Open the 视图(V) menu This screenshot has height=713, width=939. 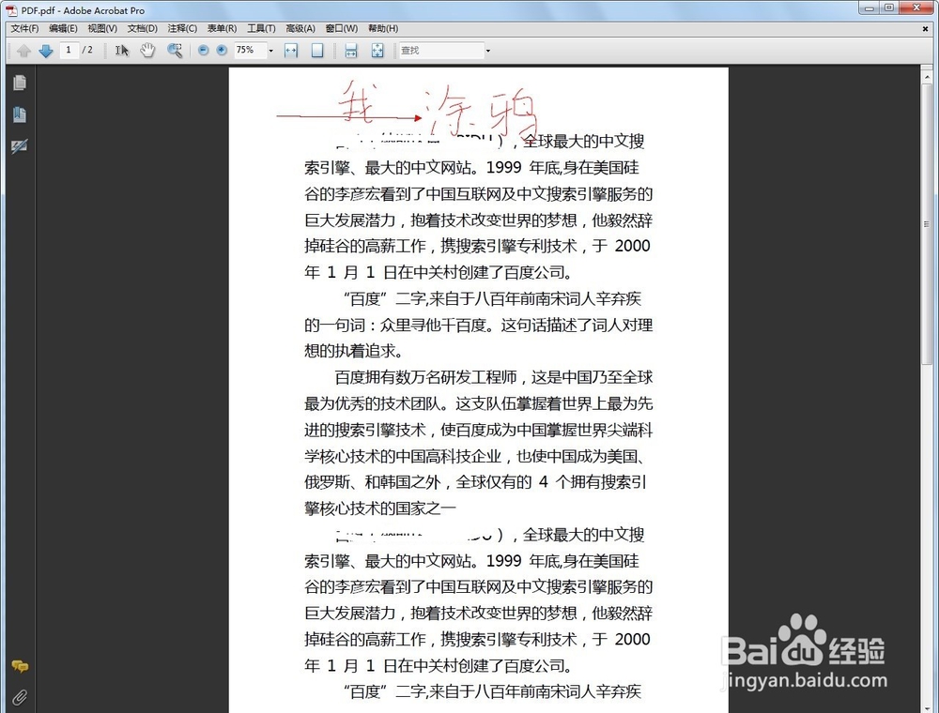pyautogui.click(x=102, y=28)
